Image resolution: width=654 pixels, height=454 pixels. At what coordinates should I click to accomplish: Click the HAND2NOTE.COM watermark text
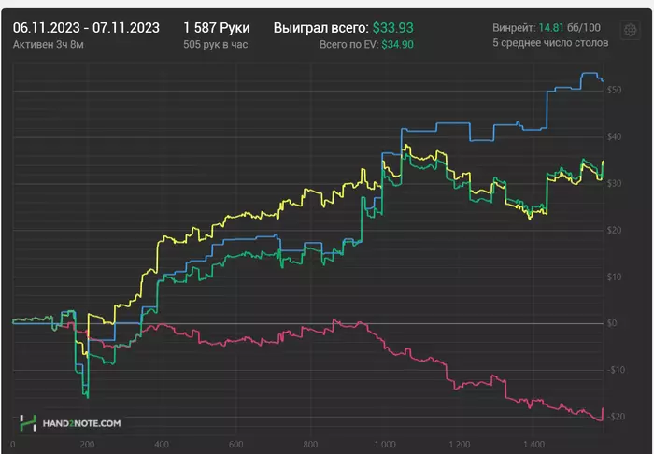(x=81, y=424)
